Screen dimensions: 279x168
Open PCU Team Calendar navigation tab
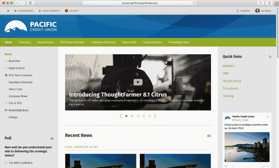click(x=73, y=42)
